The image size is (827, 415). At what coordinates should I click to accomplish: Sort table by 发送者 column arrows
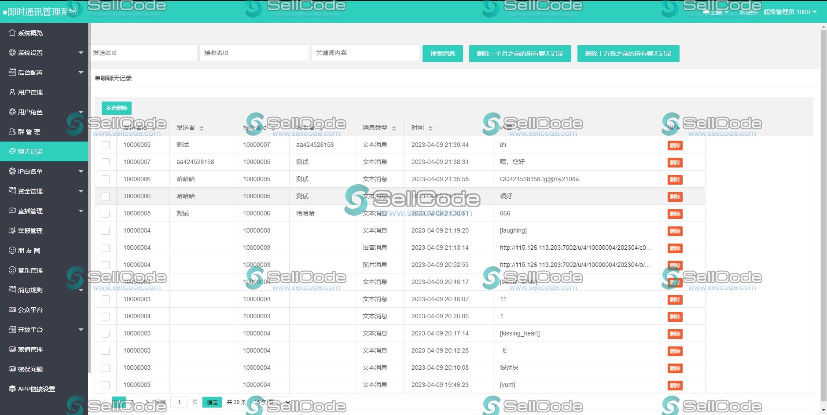[202, 128]
